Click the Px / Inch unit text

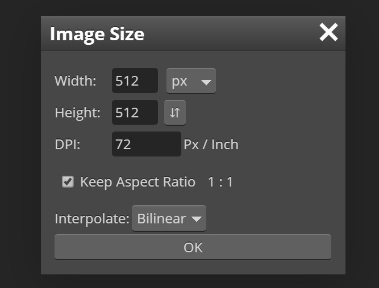coord(211,145)
